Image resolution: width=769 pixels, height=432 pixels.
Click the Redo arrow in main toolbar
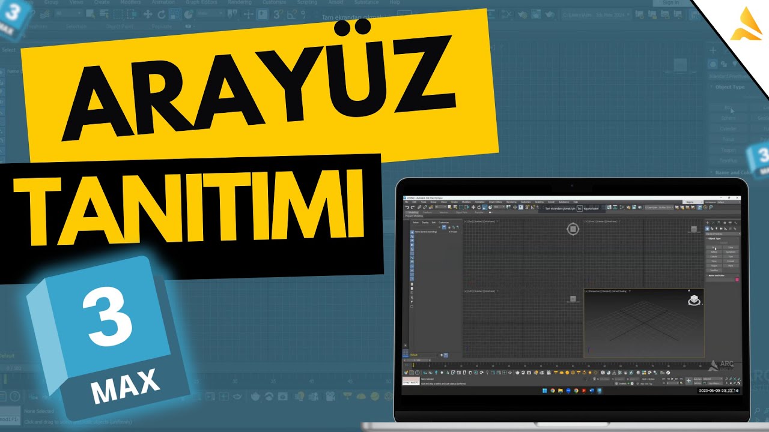(x=413, y=208)
